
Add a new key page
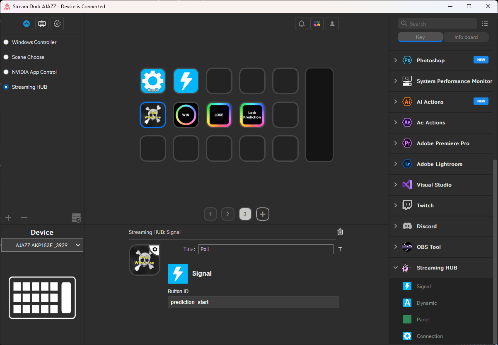[x=263, y=214]
